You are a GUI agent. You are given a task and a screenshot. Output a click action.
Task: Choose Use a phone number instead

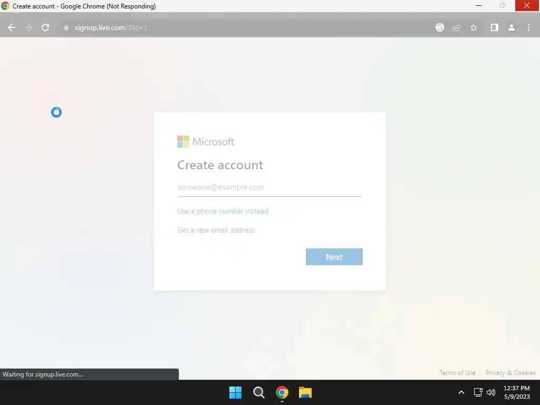pyautogui.click(x=223, y=211)
